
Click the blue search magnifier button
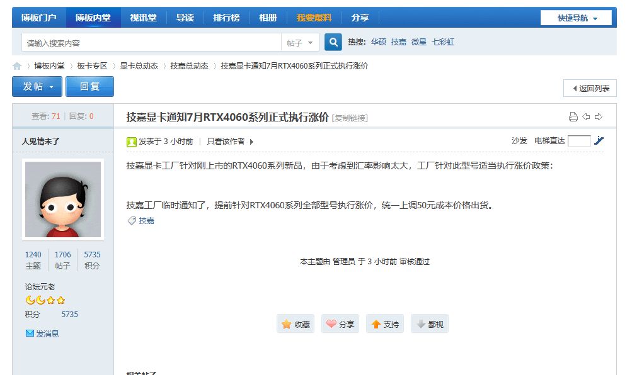point(333,42)
